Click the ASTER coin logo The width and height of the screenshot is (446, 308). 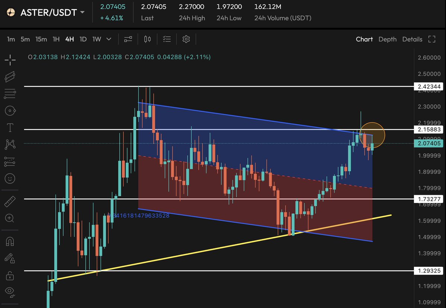pyautogui.click(x=11, y=12)
